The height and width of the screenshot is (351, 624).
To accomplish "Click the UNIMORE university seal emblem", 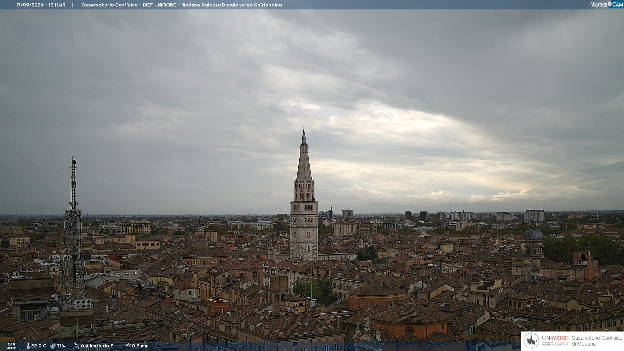I will coord(531,341).
